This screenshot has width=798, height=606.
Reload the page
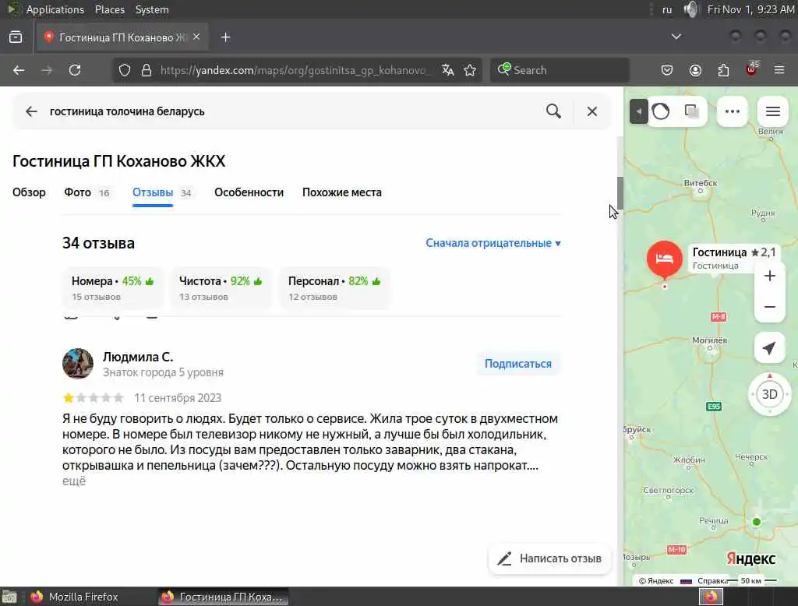[x=75, y=70]
